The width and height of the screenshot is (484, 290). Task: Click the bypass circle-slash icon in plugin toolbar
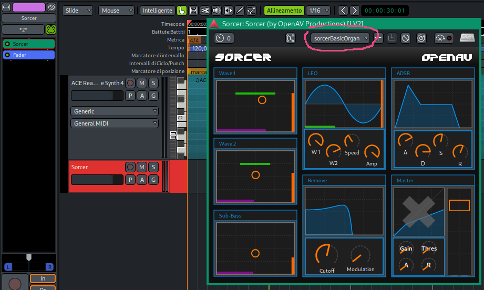pos(406,38)
